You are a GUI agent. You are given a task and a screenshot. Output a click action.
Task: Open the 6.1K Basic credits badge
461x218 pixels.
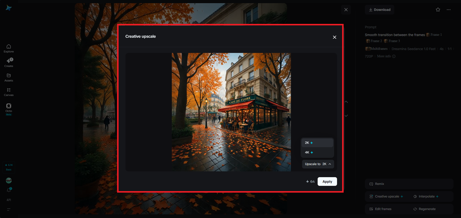(9, 167)
